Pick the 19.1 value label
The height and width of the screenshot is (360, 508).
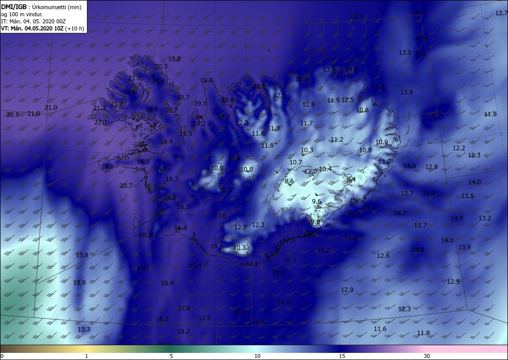point(200,104)
